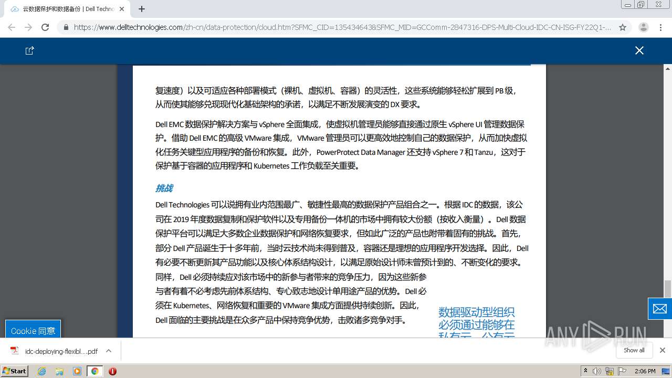View site security lock information
This screenshot has width=672, height=378.
coord(66,27)
